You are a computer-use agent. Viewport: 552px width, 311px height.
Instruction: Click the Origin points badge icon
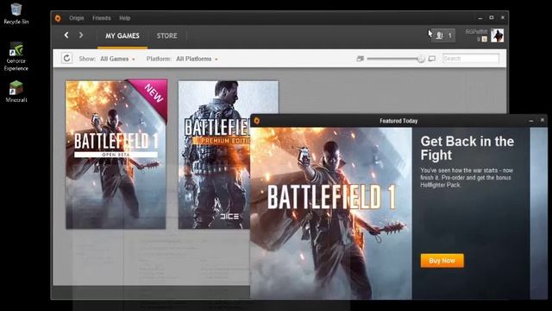tap(485, 39)
